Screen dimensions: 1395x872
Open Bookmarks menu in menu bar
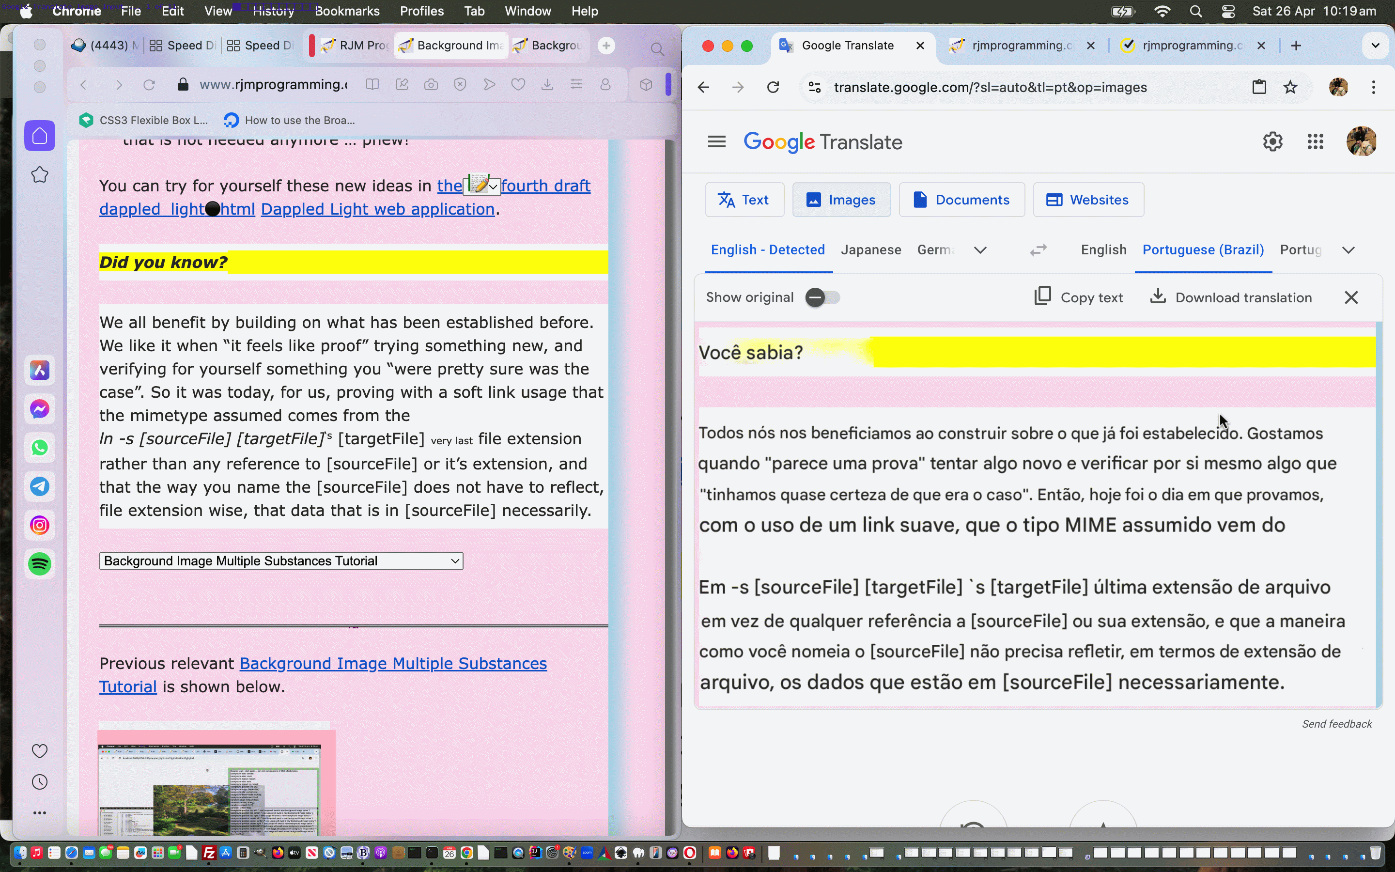[x=347, y=11]
